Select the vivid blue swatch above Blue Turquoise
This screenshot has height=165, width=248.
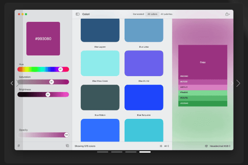pos(144,98)
